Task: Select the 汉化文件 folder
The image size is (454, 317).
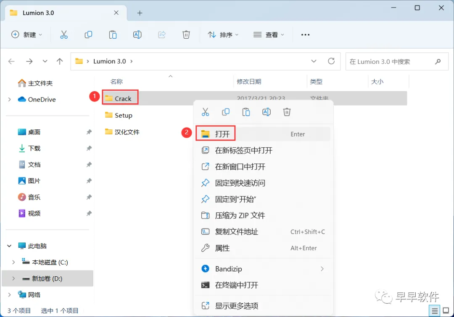Action: coord(122,132)
